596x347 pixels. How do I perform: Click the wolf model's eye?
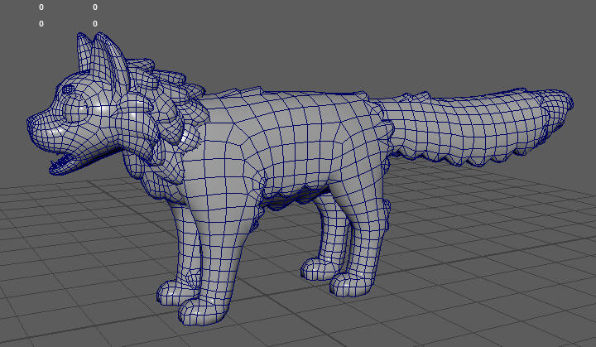coord(81,109)
